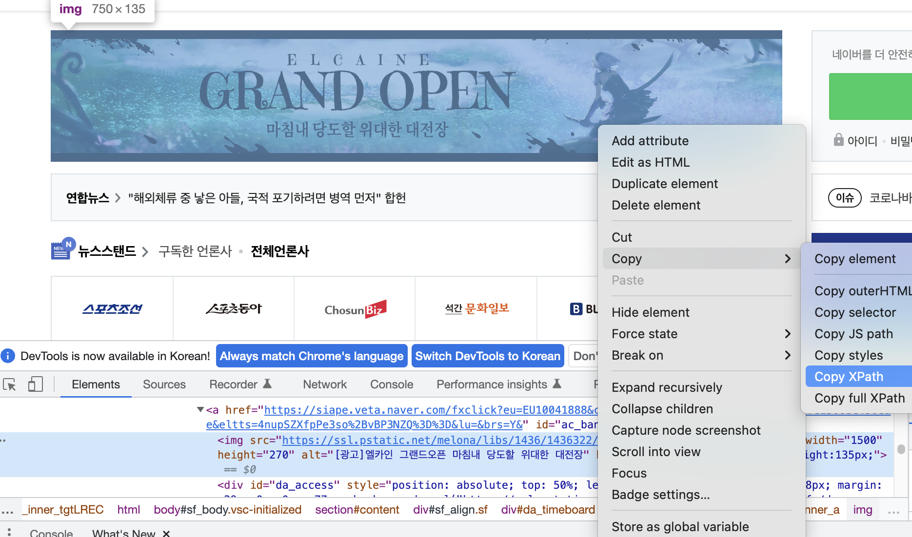Viewport: 912px width, 537px height.
Task: Click the ssl.pstatic.net image src link
Action: 439,440
